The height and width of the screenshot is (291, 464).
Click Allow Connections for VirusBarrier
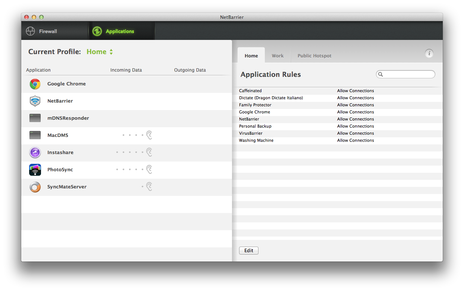(x=355, y=133)
